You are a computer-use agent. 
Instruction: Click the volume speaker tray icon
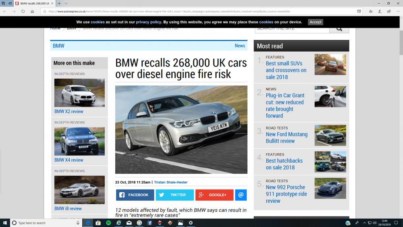[374, 223]
